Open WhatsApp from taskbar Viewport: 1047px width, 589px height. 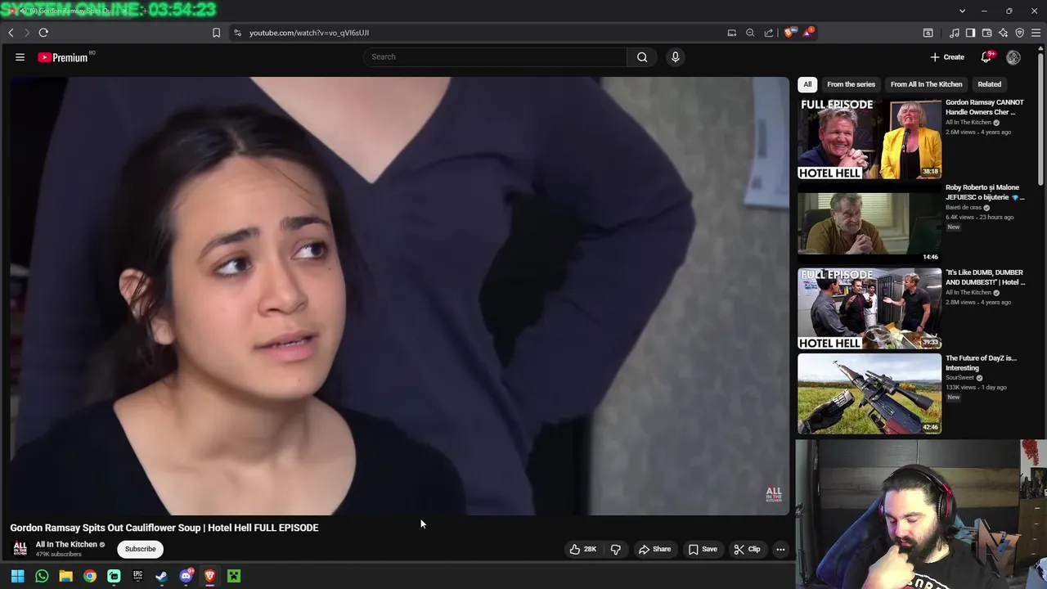42,577
